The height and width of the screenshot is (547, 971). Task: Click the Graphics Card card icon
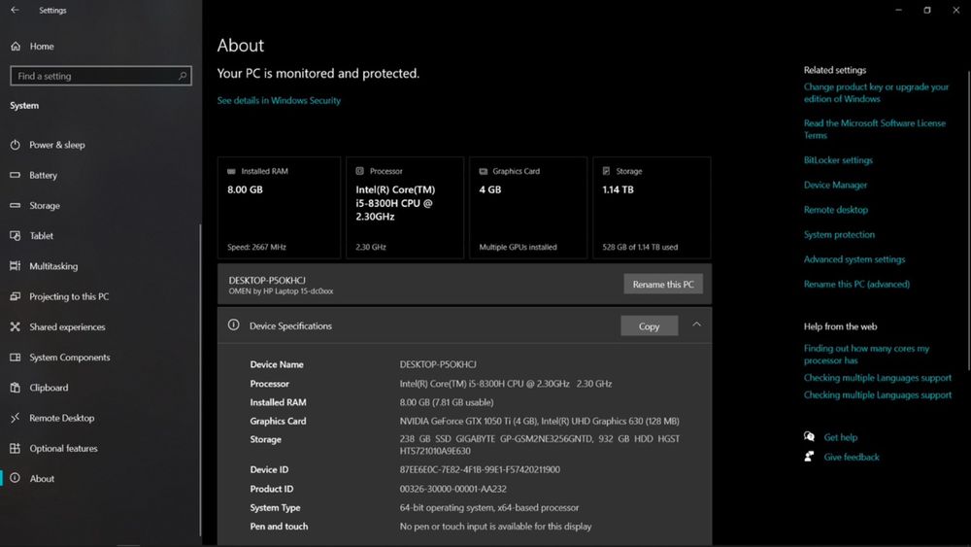(483, 171)
